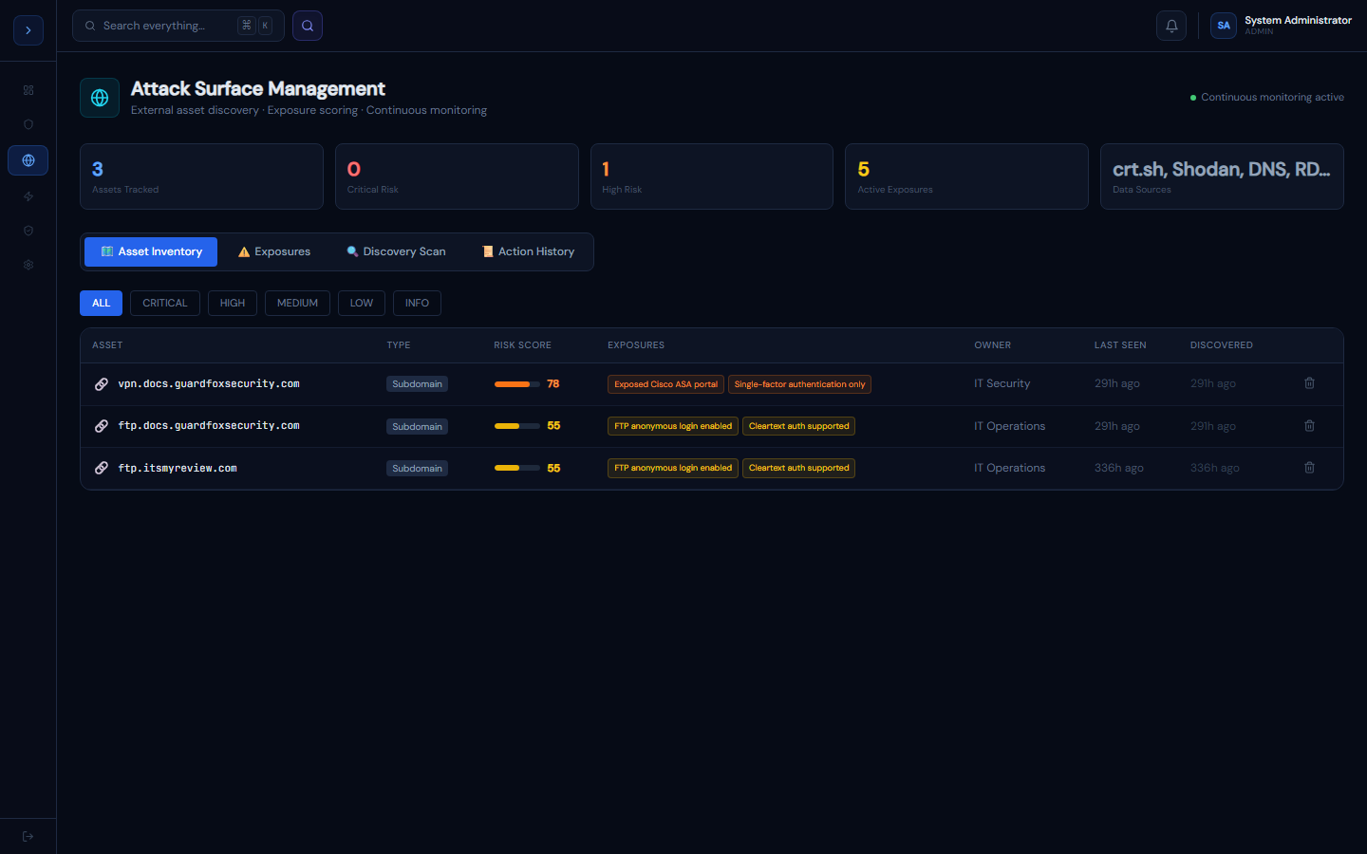Select the ALL severity filter

click(x=101, y=303)
